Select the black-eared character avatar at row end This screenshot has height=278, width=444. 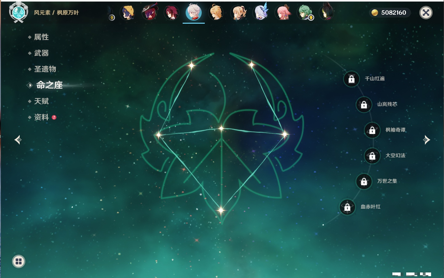tap(327, 13)
